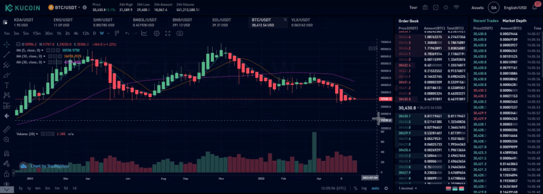Set chart range to 5y
The width and height of the screenshot is (543, 194).
[x=21, y=188]
